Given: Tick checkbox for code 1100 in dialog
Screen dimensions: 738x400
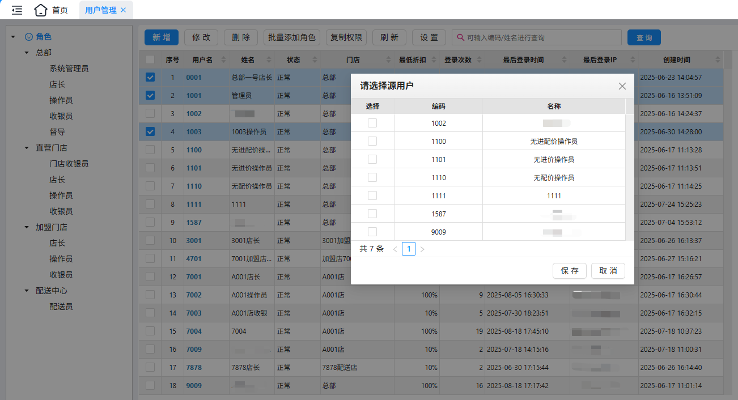Looking at the screenshot, I should click(372, 141).
